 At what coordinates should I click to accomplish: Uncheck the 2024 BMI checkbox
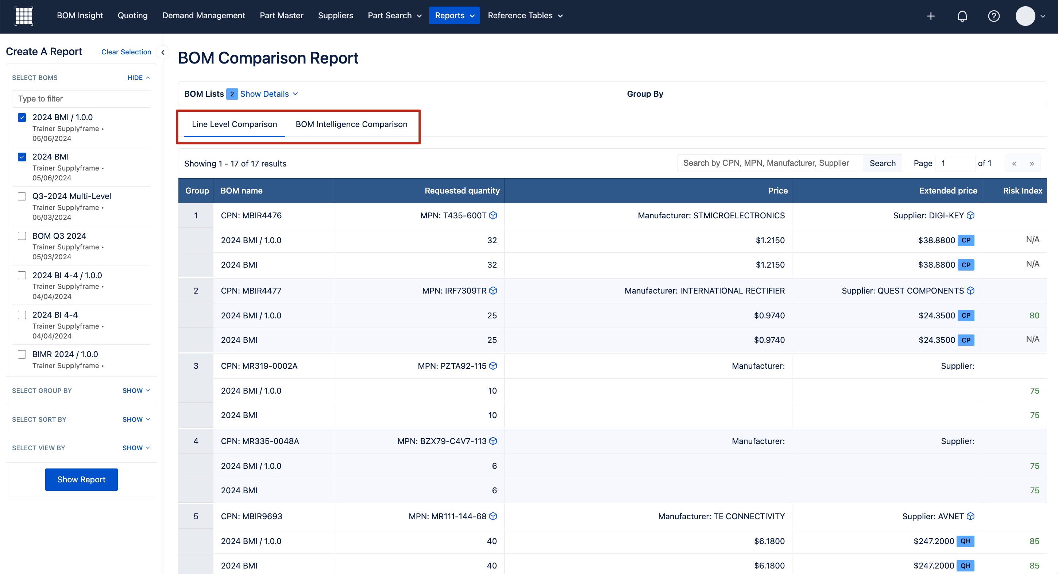[x=22, y=157]
